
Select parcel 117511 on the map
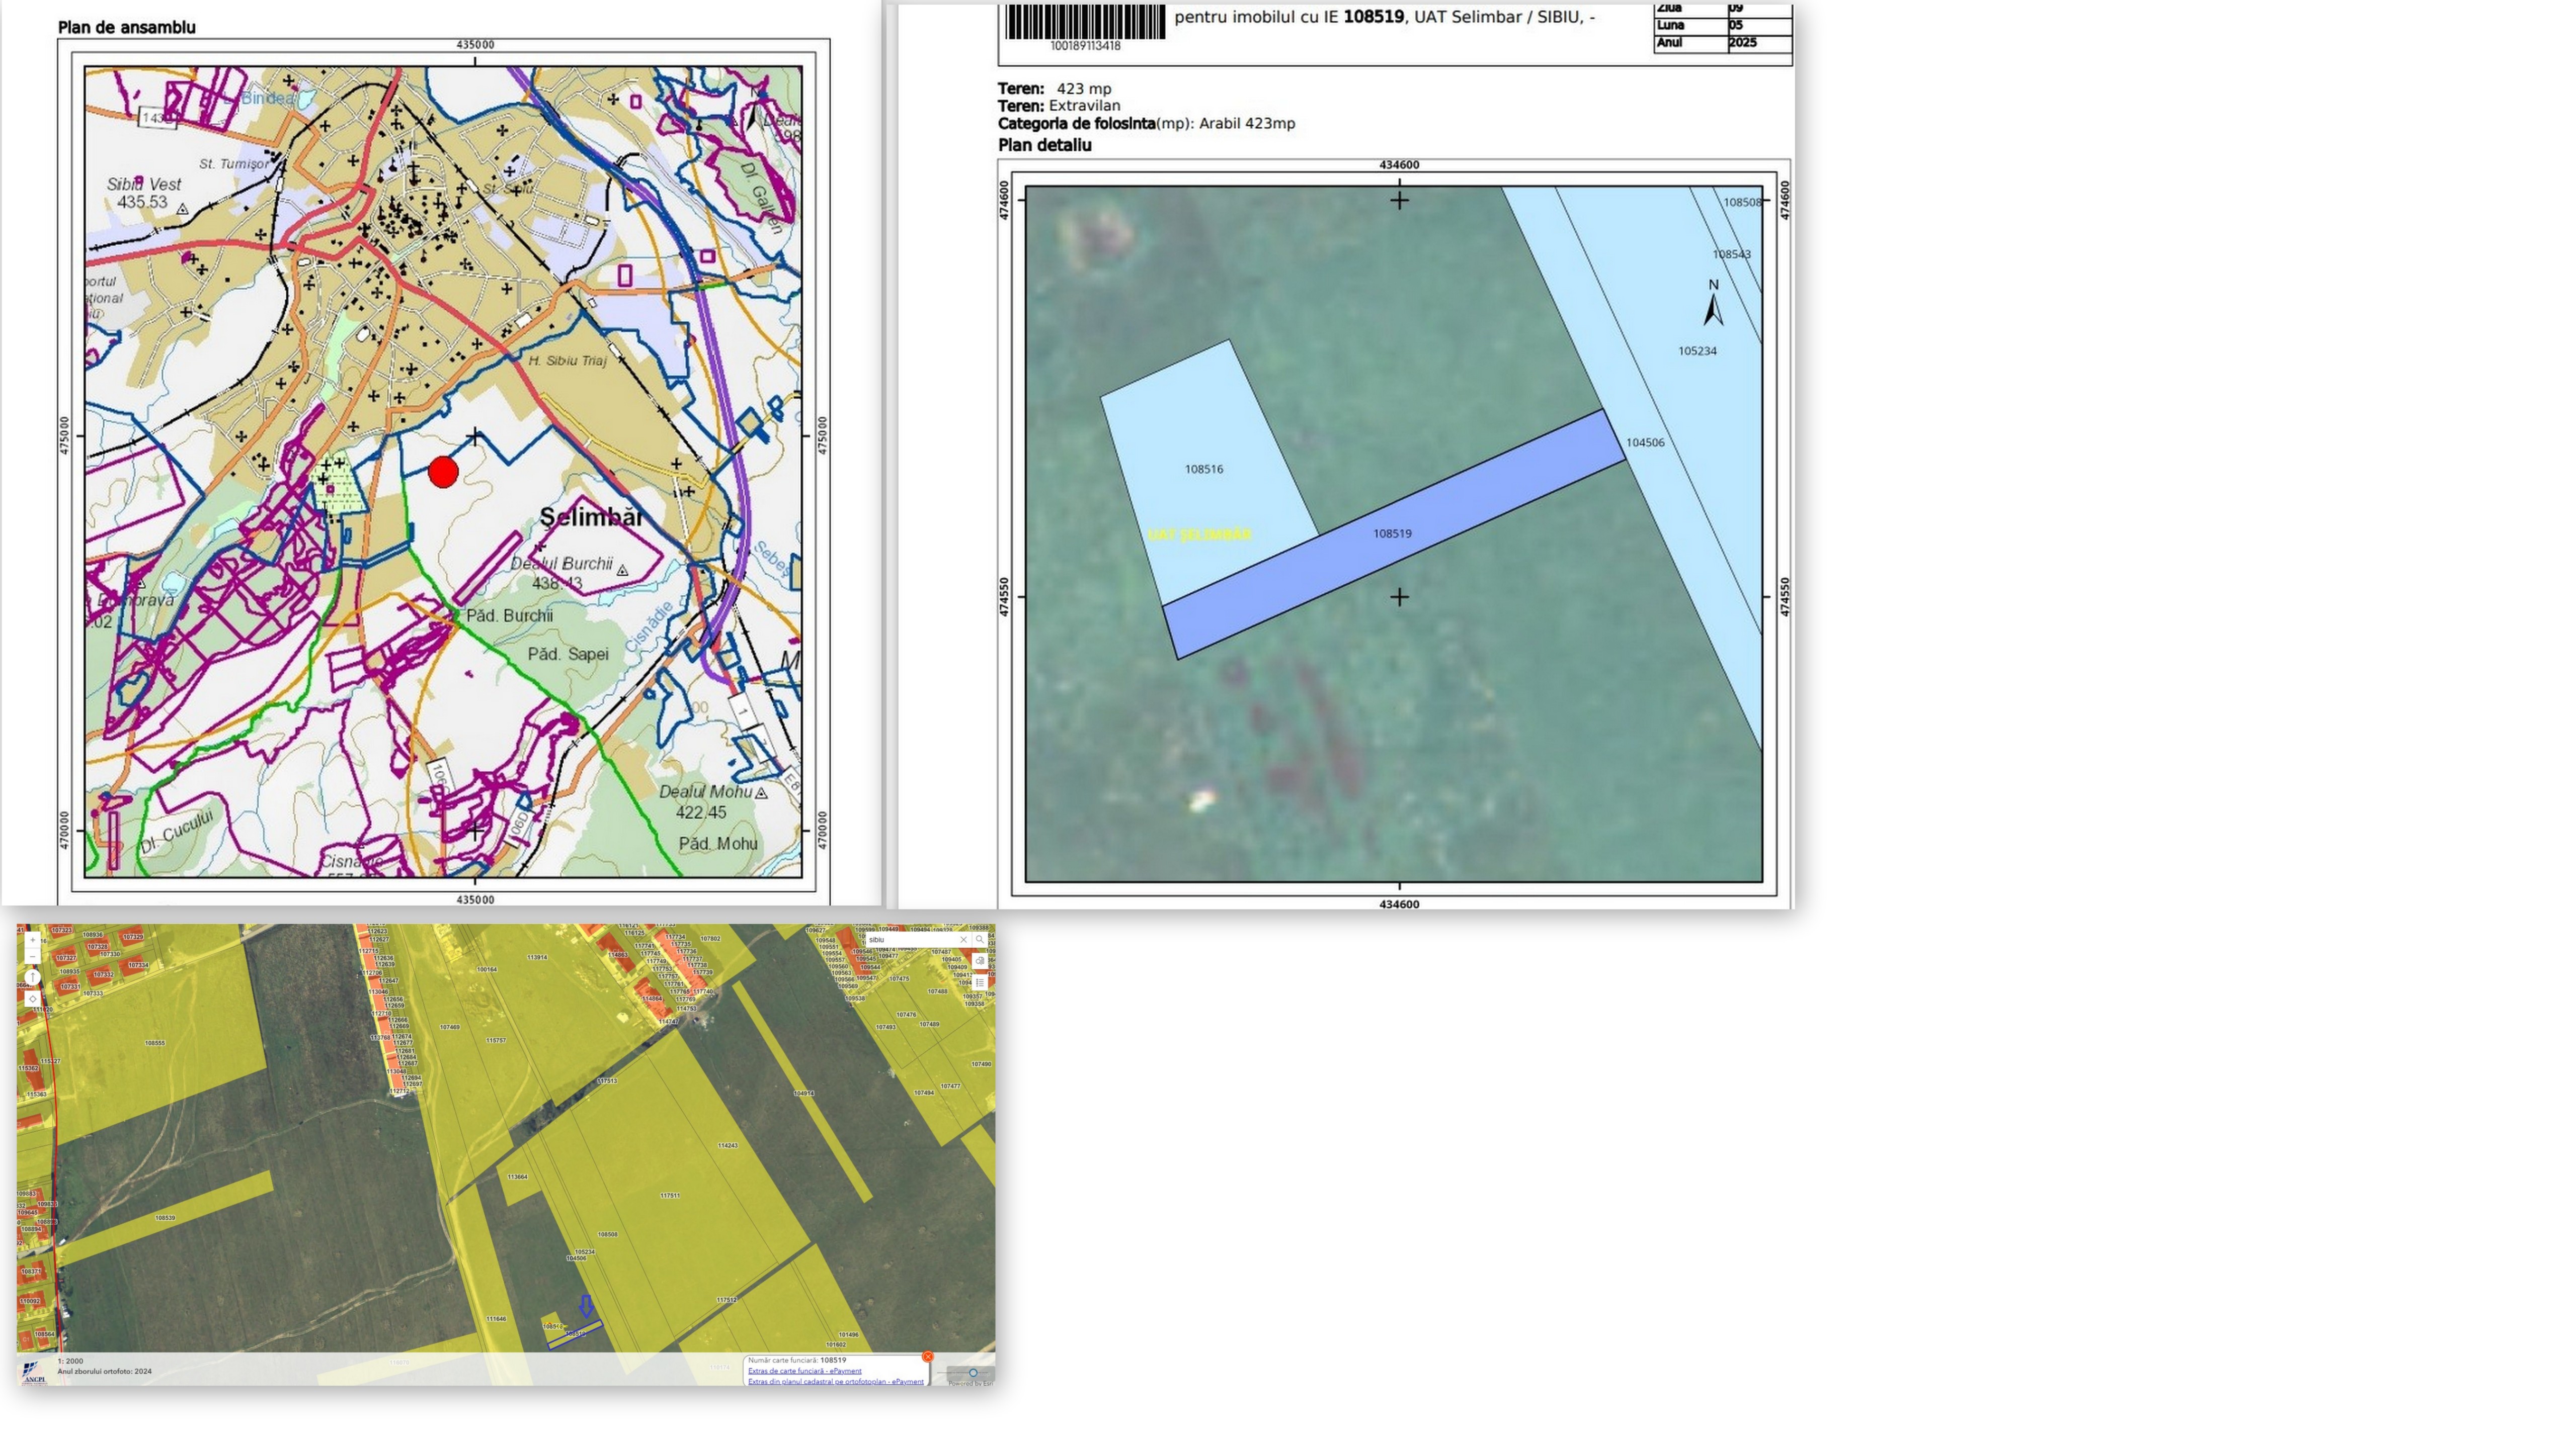coord(669,1195)
